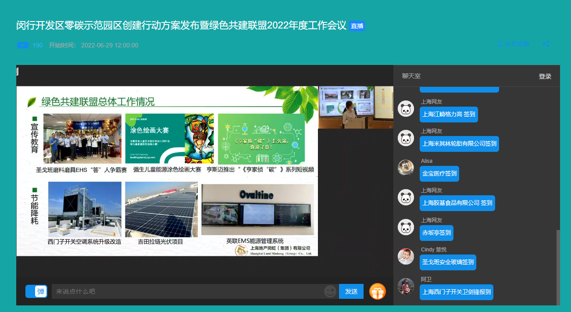Open the emoji smiley picker
571x312 pixels.
tap(330, 291)
